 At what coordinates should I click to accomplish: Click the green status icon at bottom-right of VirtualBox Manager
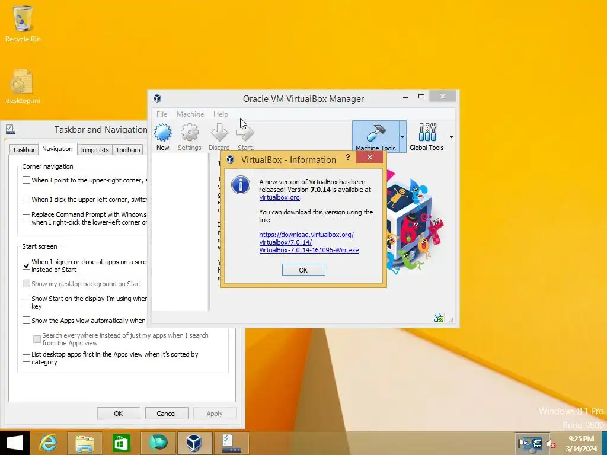[439, 318]
